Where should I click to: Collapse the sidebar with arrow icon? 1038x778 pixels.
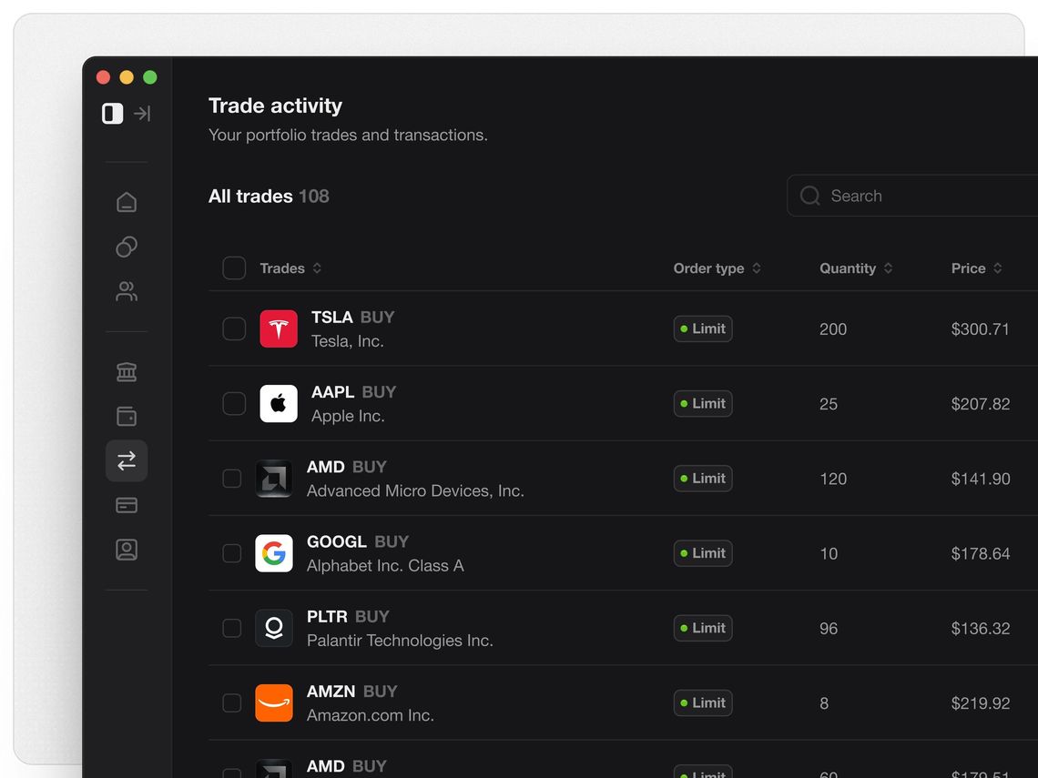(142, 114)
